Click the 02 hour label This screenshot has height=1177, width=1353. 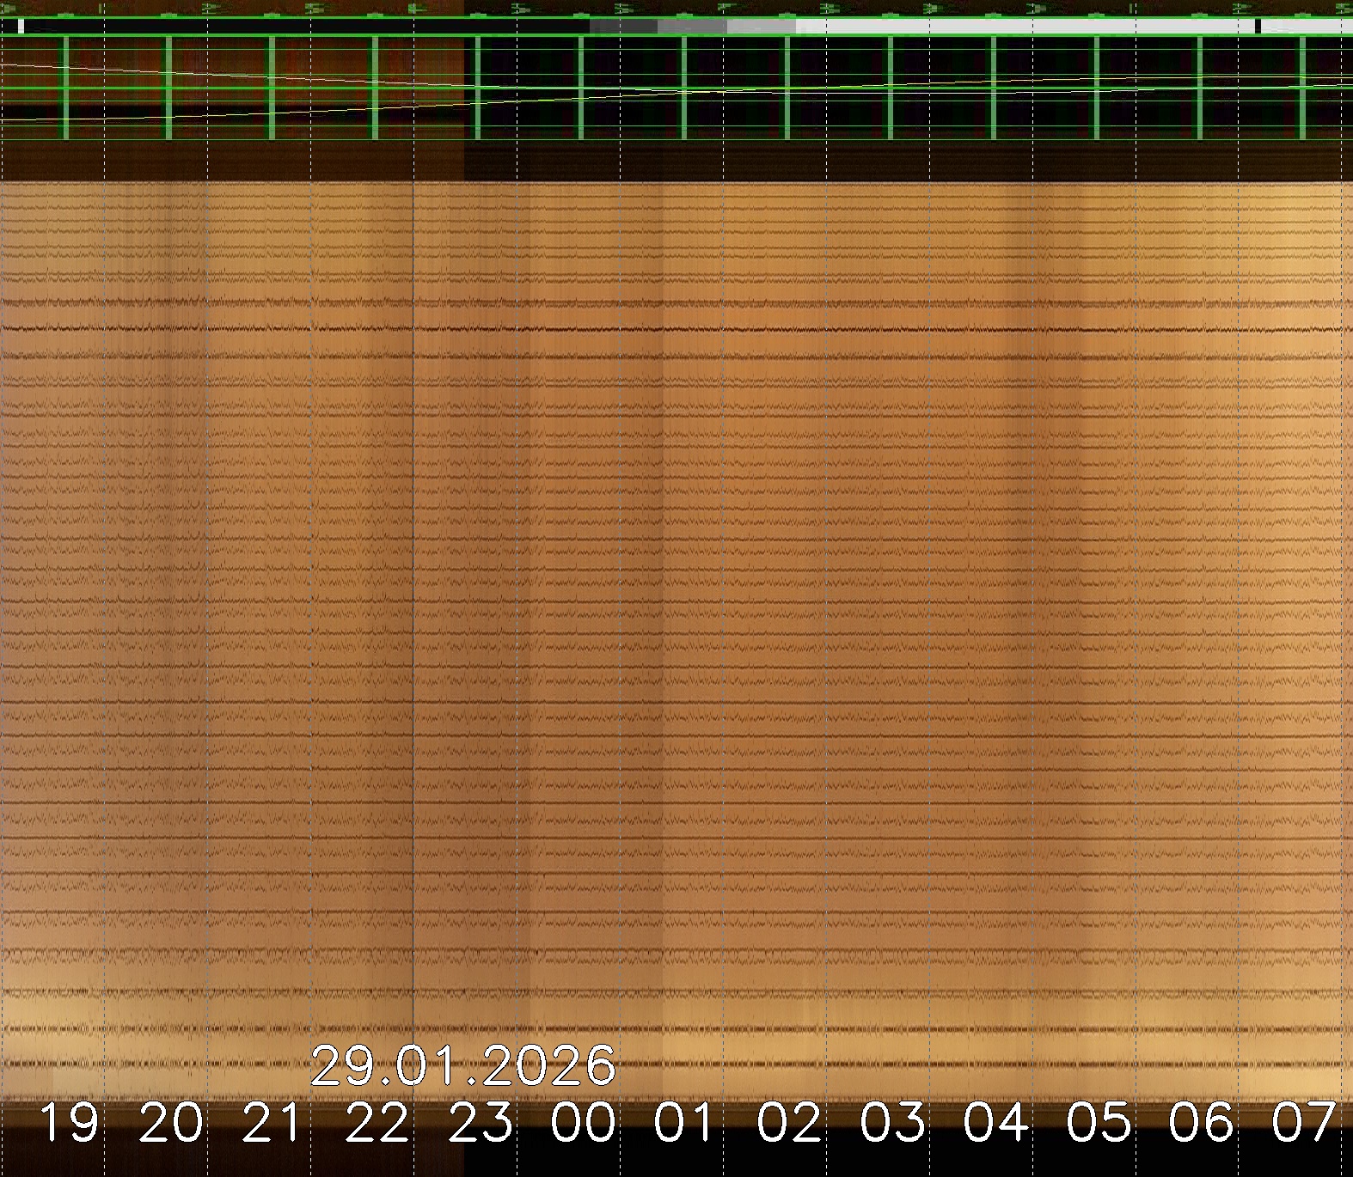[x=789, y=1123]
